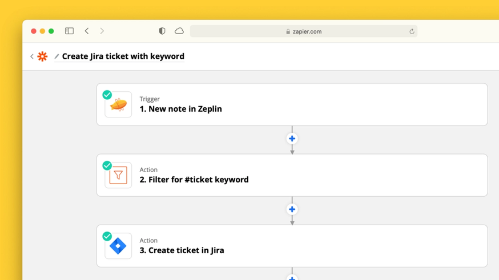Image resolution: width=499 pixels, height=280 pixels.
Task: Click the Filter funnel icon in step 2
Action: pyautogui.click(x=118, y=176)
